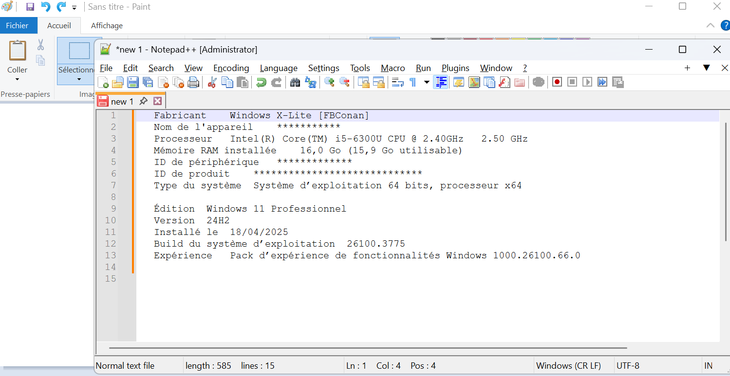The width and height of the screenshot is (730, 376).
Task: Open the Notepad++ File menu
Action: point(106,68)
